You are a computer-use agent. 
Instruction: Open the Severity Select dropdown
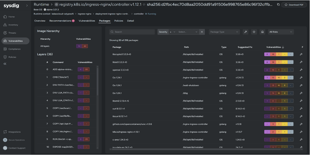(x=188, y=32)
